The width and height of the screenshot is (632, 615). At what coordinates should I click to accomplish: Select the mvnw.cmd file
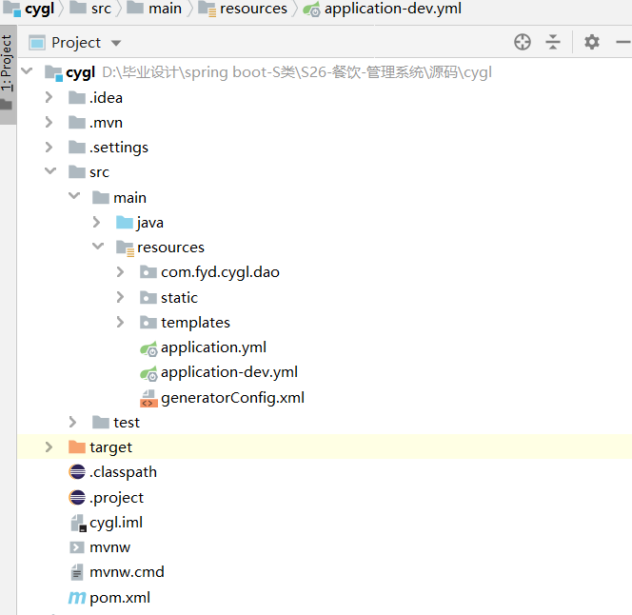(126, 572)
